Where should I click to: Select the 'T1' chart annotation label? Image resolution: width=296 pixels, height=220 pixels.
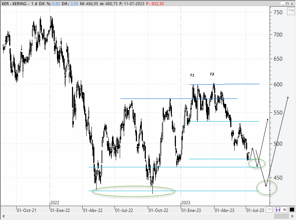[192, 75]
